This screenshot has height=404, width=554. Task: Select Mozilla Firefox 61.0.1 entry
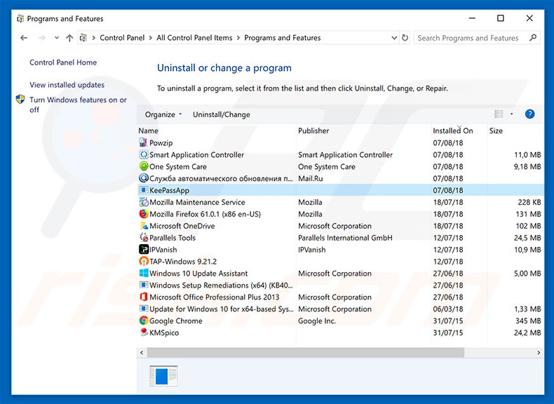pos(205,214)
